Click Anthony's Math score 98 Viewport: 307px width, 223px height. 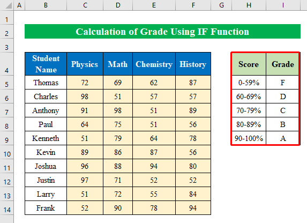click(x=118, y=110)
